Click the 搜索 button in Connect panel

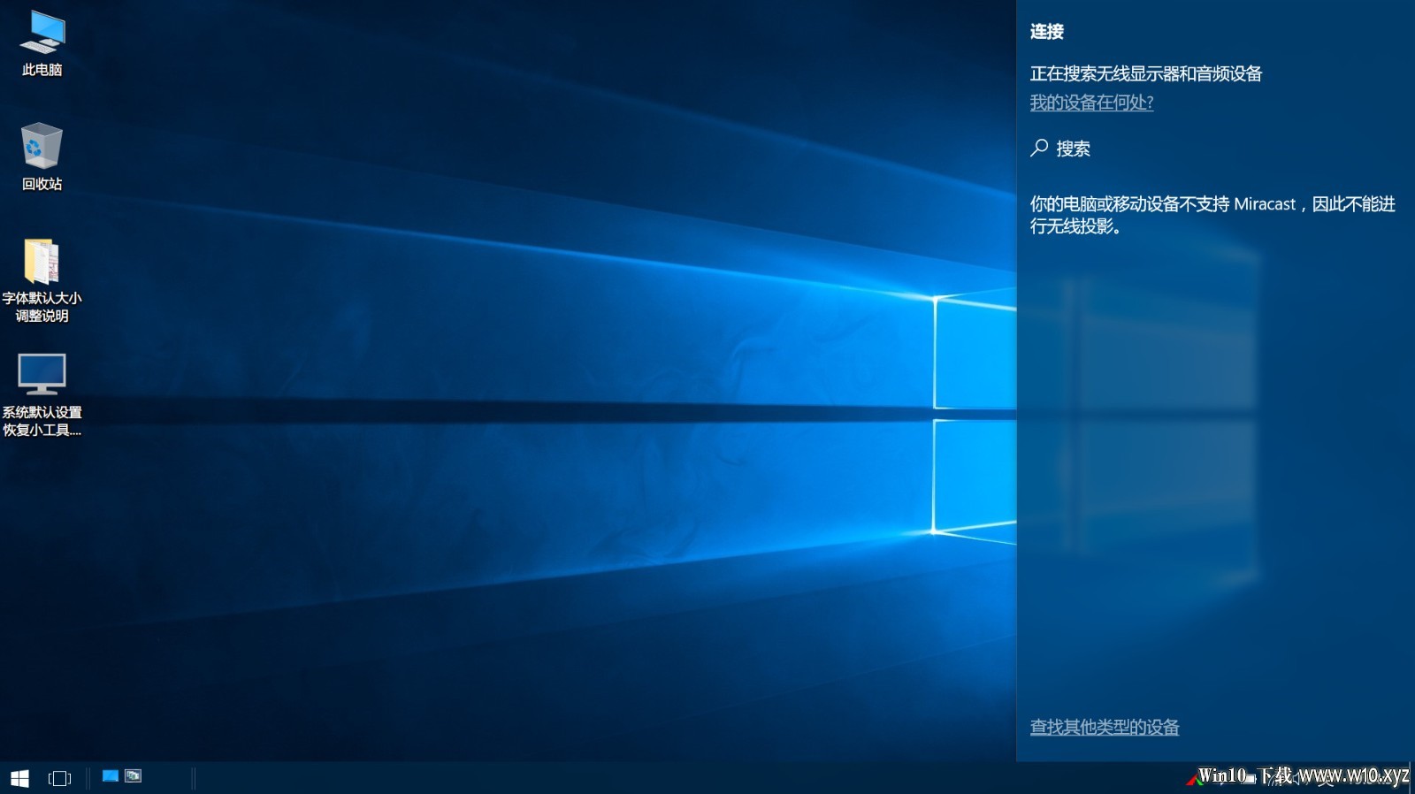pyautogui.click(x=1060, y=149)
